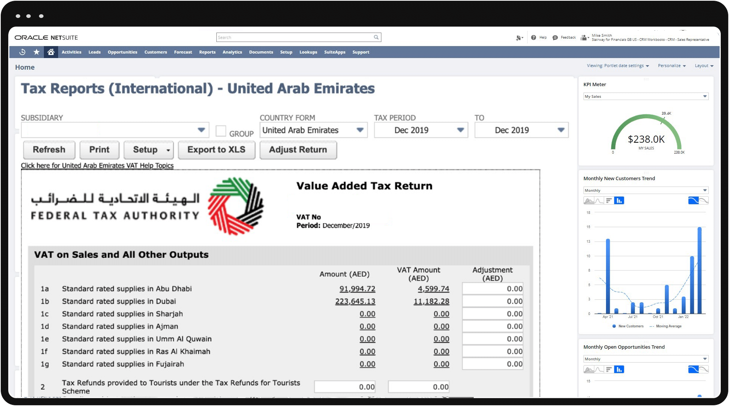Expand the Country Form dropdown

coord(360,130)
